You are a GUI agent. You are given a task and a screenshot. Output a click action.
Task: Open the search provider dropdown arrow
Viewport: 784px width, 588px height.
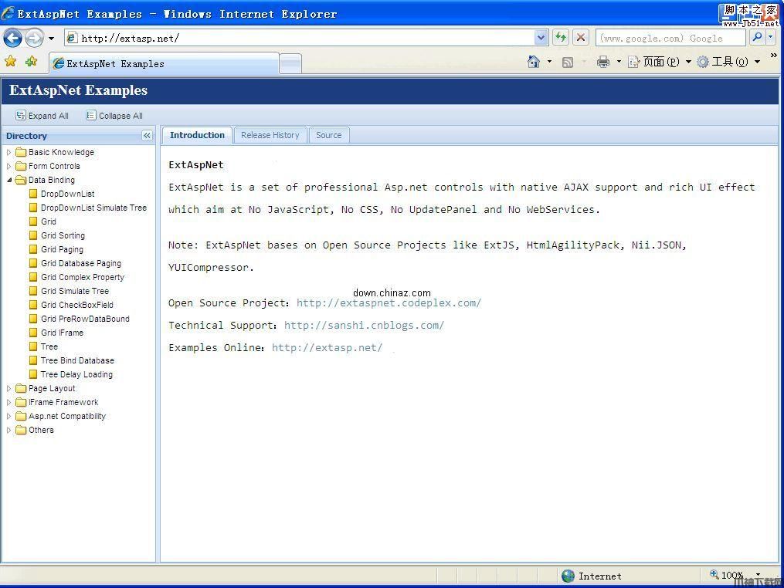[771, 38]
